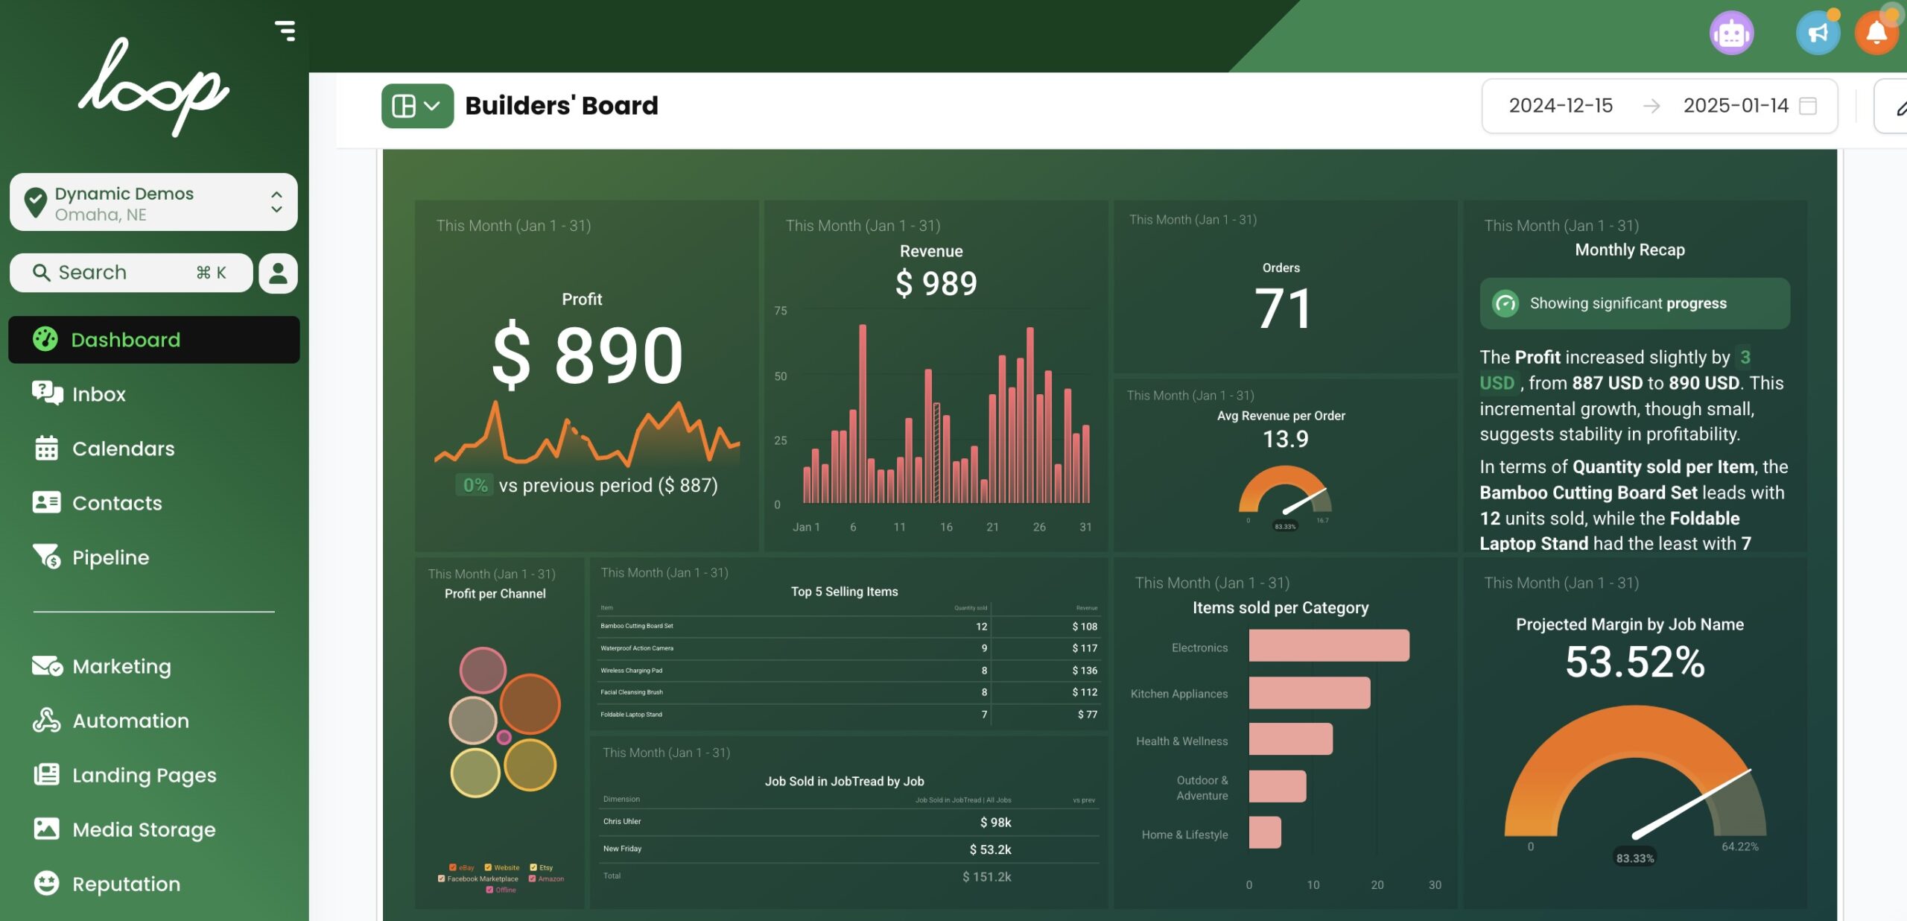The width and height of the screenshot is (1907, 921).
Task: Open the megaphone announcements icon
Action: (x=1818, y=33)
